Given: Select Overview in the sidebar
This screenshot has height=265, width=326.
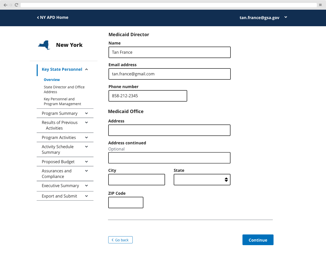Looking at the screenshot, I should pos(52,80).
